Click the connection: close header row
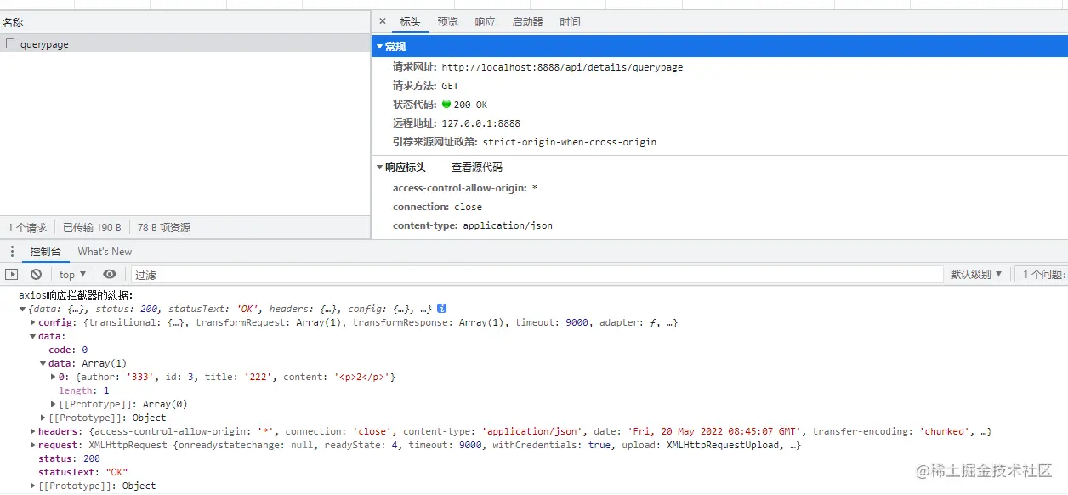 437,207
